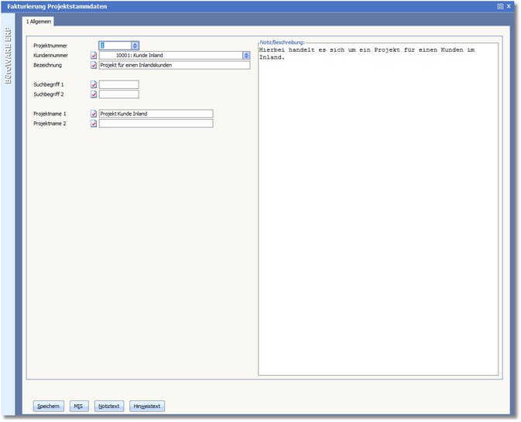Click into the Bezeichnung text field
This screenshot has width=521, height=422.
174,66
